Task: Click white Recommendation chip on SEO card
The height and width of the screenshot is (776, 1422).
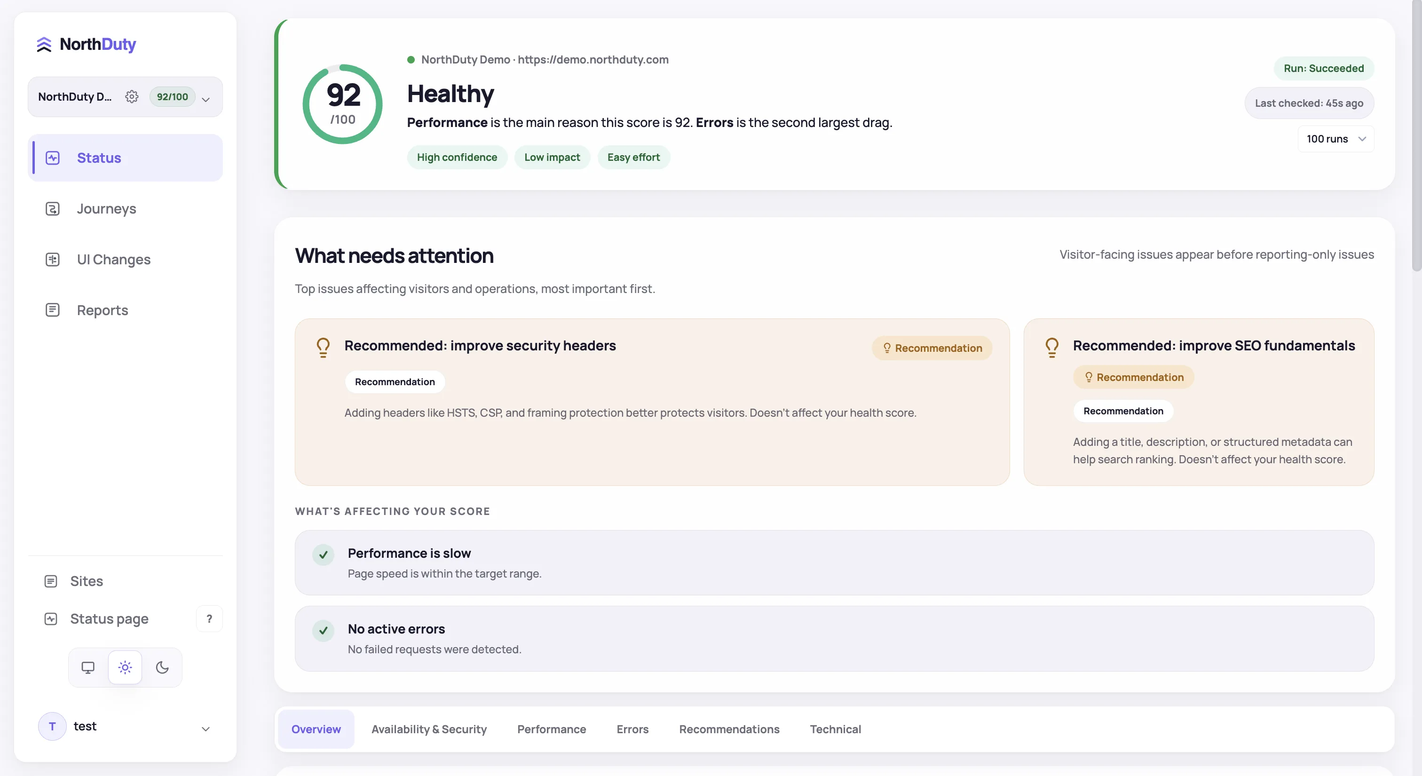Action: pyautogui.click(x=1123, y=411)
